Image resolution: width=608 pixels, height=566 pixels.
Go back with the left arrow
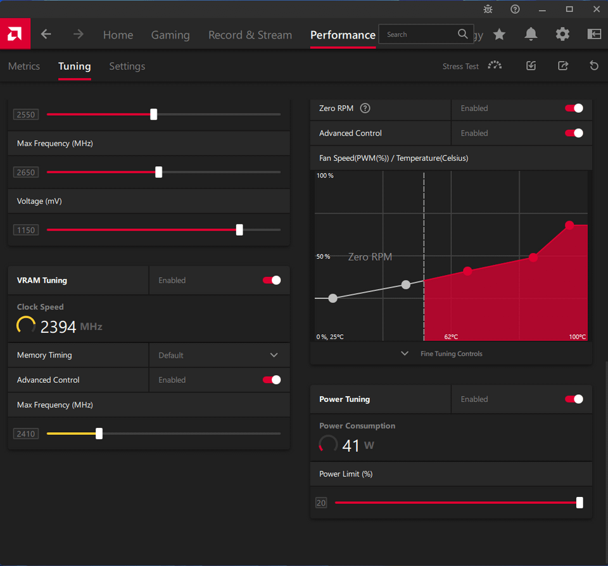(x=46, y=34)
